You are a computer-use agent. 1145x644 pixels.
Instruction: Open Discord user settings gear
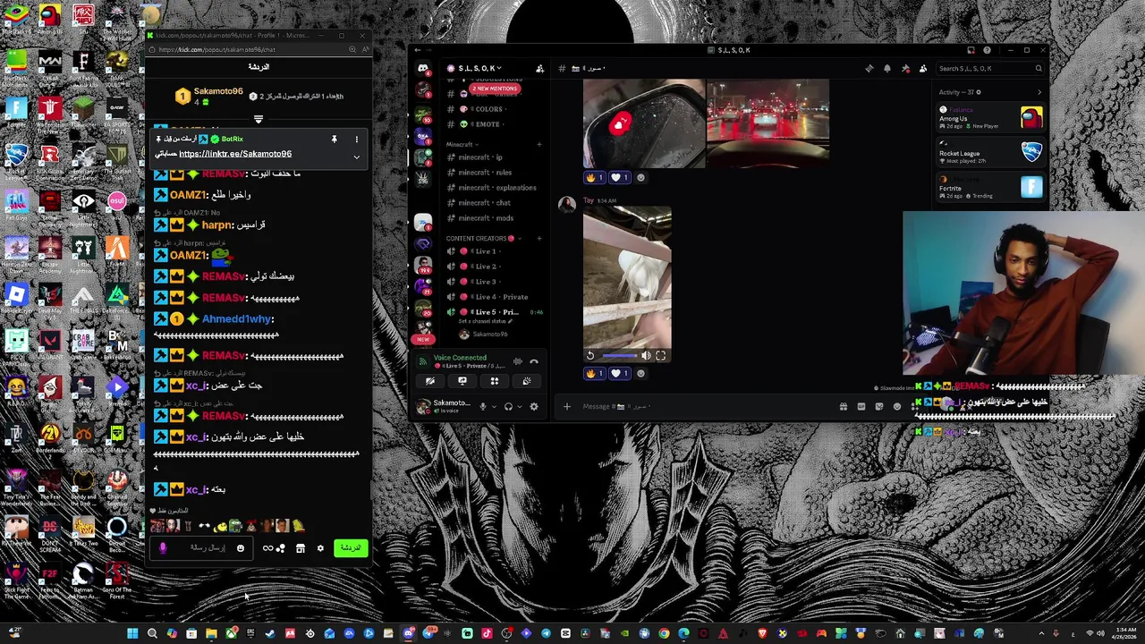point(534,407)
